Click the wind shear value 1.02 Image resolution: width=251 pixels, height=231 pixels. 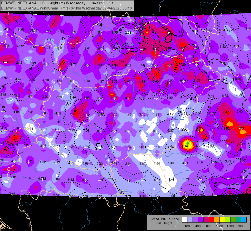pyautogui.click(x=43, y=162)
